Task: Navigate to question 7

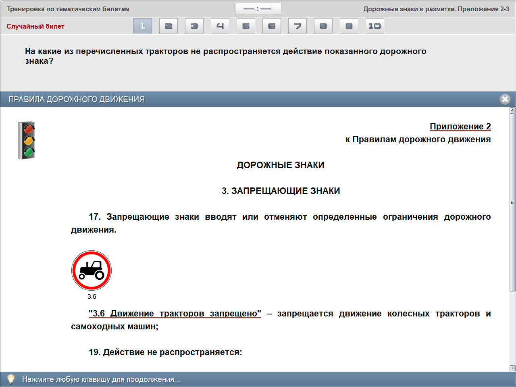Action: tap(298, 26)
